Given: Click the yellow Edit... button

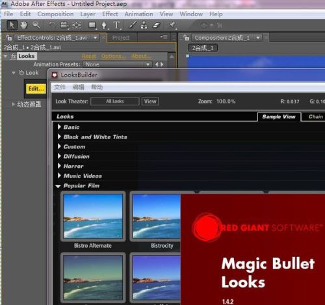Looking at the screenshot, I should [x=36, y=88].
